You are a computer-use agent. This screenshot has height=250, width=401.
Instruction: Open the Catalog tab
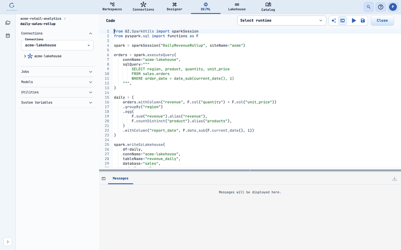click(x=268, y=7)
